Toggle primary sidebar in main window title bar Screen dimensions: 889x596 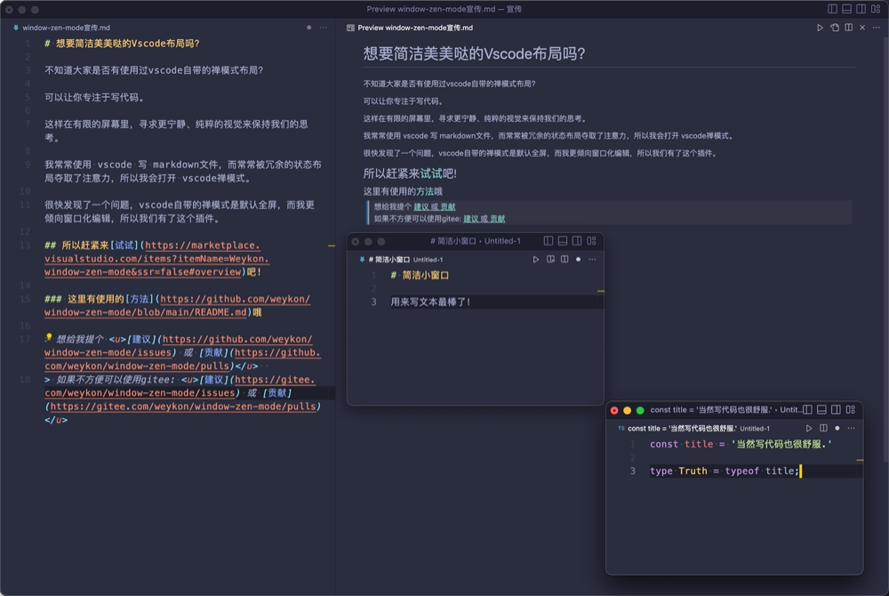coord(832,9)
